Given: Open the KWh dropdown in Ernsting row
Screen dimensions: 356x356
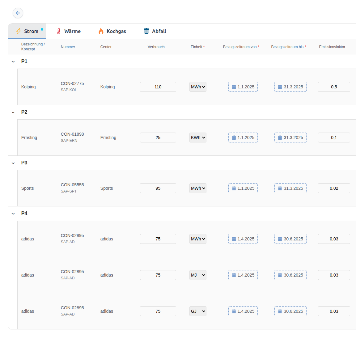Looking at the screenshot, I should tap(198, 138).
